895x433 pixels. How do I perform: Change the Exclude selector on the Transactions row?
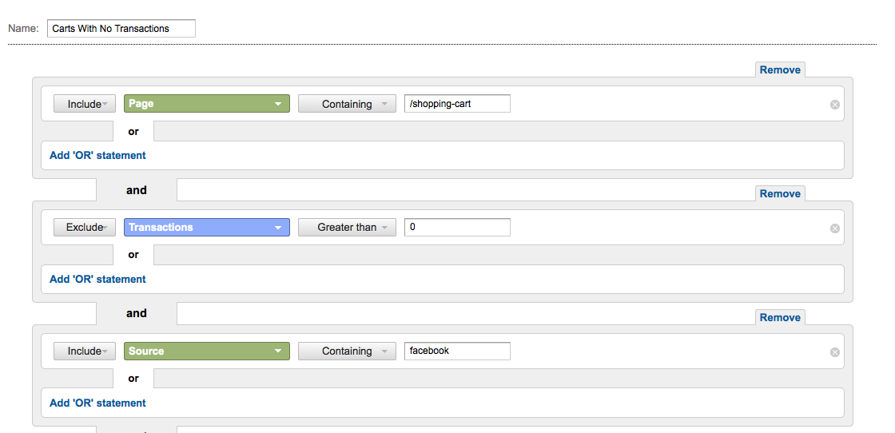click(85, 227)
